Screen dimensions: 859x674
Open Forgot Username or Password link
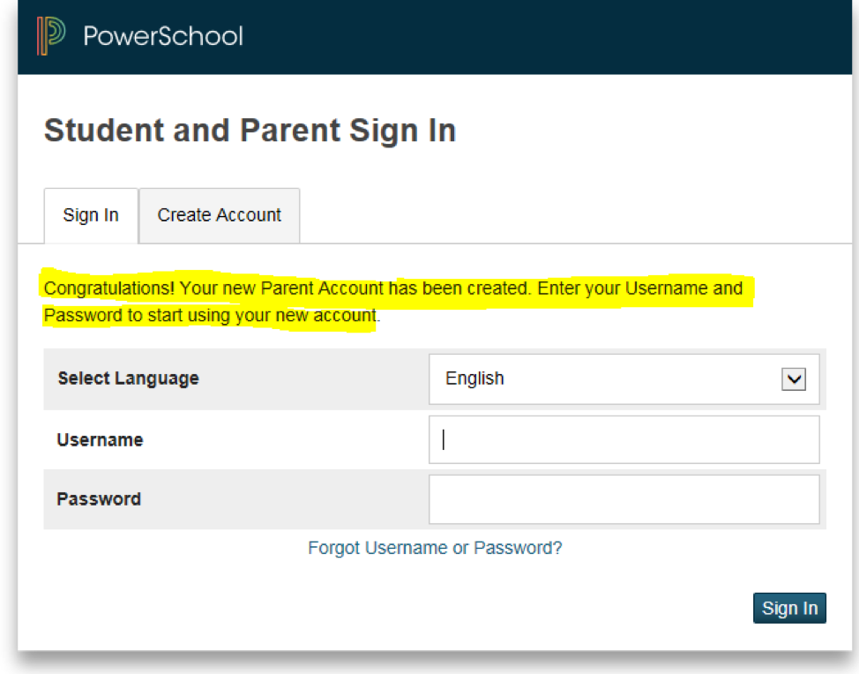point(435,548)
